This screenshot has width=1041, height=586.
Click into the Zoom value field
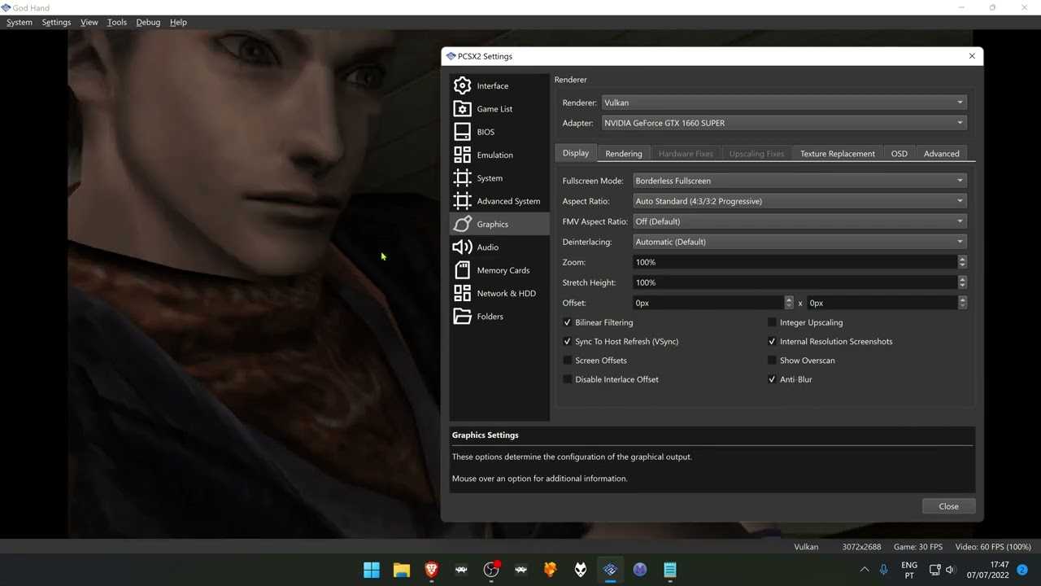pyautogui.click(x=795, y=262)
